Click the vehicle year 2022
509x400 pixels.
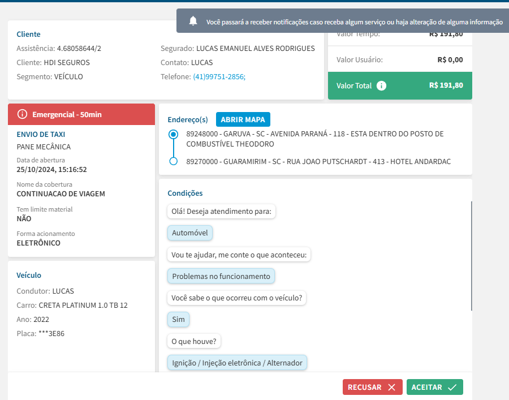point(41,320)
